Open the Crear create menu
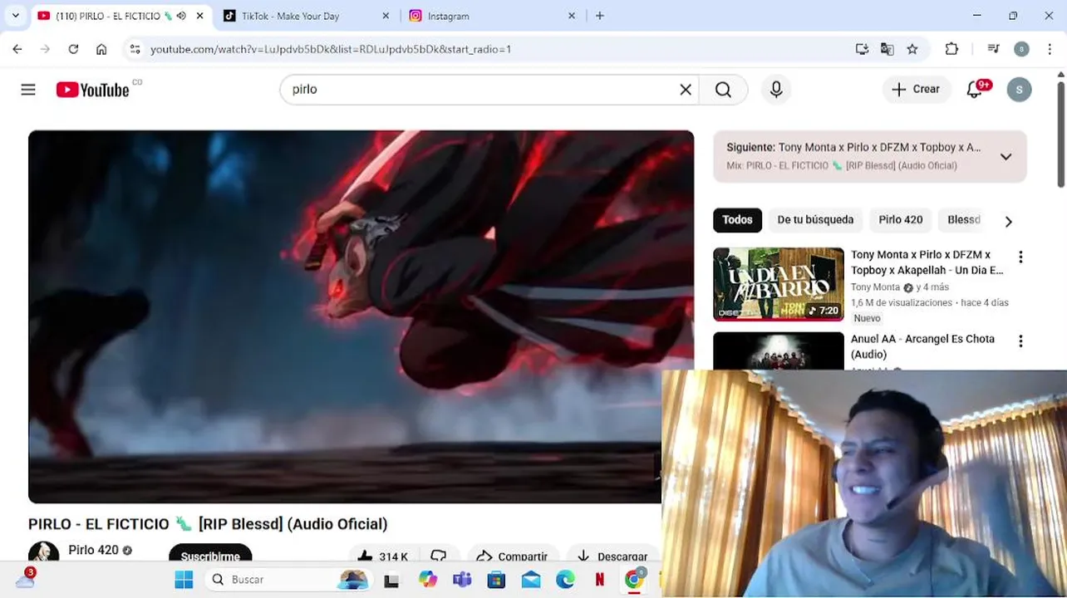Screen dimensions: 1067x598 [x=917, y=90]
